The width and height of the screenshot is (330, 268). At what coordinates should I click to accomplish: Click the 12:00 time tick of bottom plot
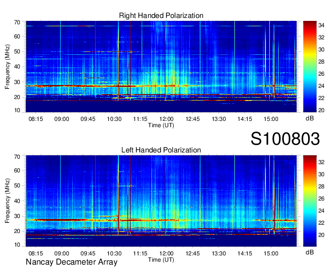166,253
